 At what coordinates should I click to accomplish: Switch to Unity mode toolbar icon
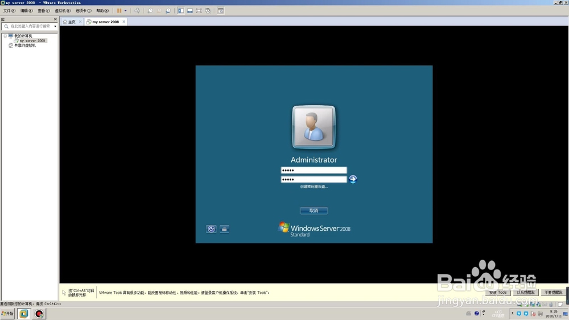pos(208,10)
